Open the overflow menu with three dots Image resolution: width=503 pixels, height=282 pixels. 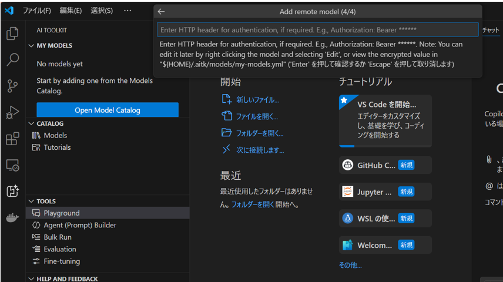(x=128, y=11)
